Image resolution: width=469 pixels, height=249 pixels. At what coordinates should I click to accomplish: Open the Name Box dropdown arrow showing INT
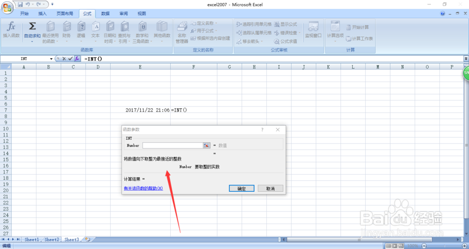pos(51,59)
